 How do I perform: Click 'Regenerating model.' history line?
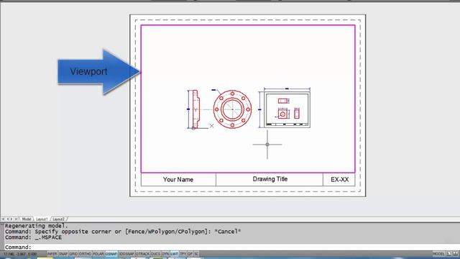tap(37, 225)
